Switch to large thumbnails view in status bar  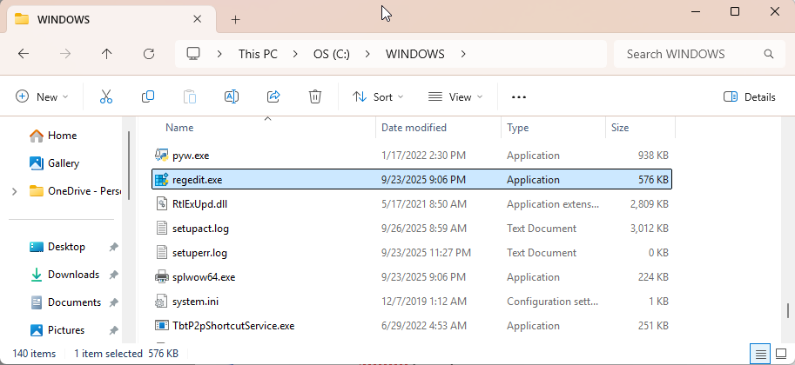(781, 354)
